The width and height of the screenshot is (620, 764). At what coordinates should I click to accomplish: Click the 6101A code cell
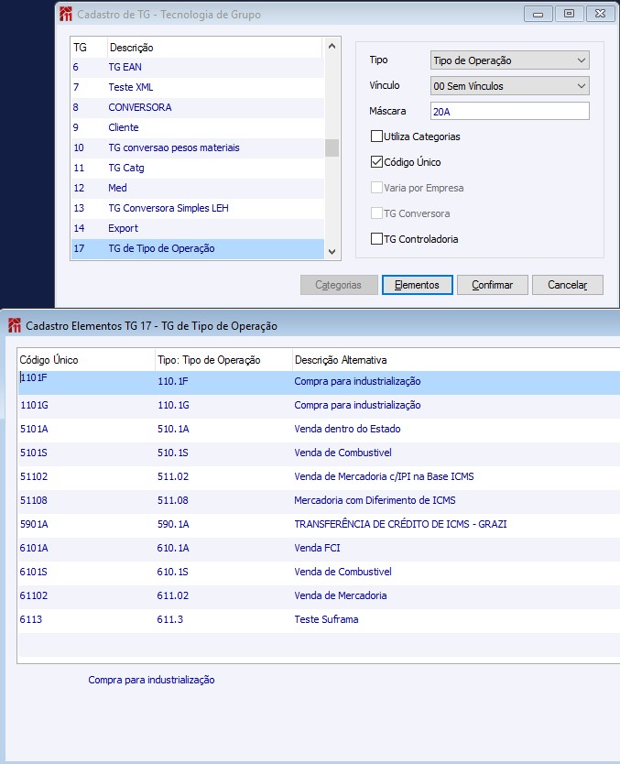(86, 548)
